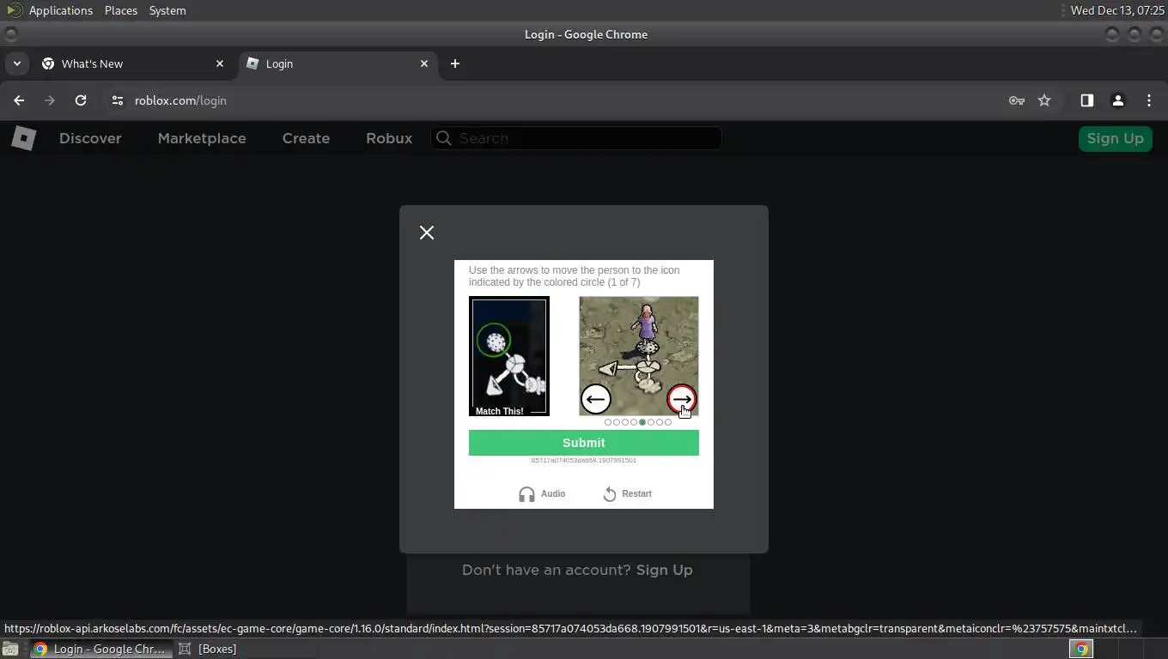The image size is (1168, 659).
Task: Click the Search magnifier icon
Action: (443, 138)
